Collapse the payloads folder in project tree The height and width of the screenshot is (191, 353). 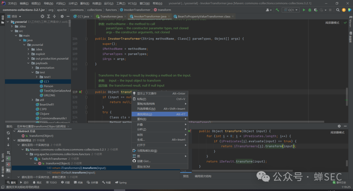[28, 63]
